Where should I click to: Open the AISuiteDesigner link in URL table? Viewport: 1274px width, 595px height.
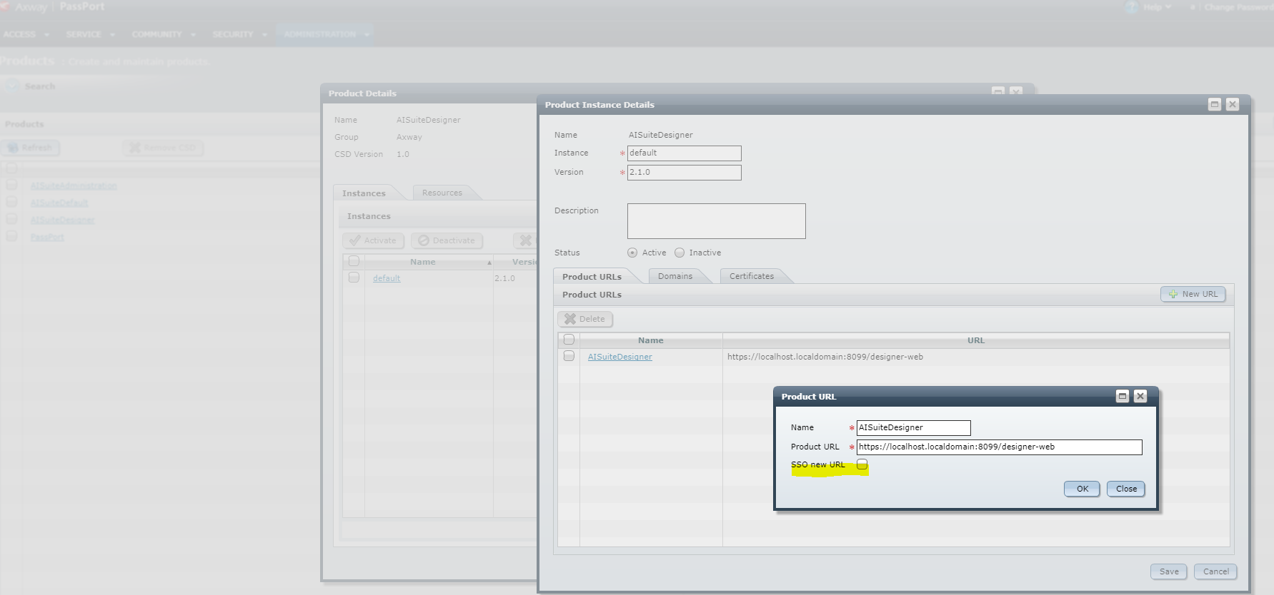click(619, 357)
